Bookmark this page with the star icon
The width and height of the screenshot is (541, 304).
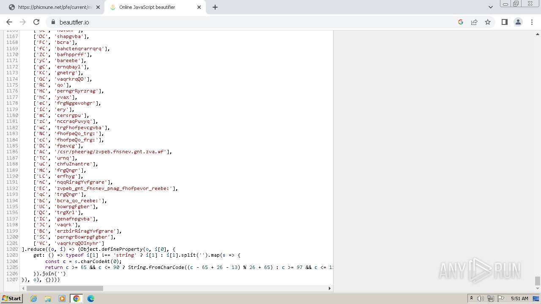pyautogui.click(x=488, y=22)
